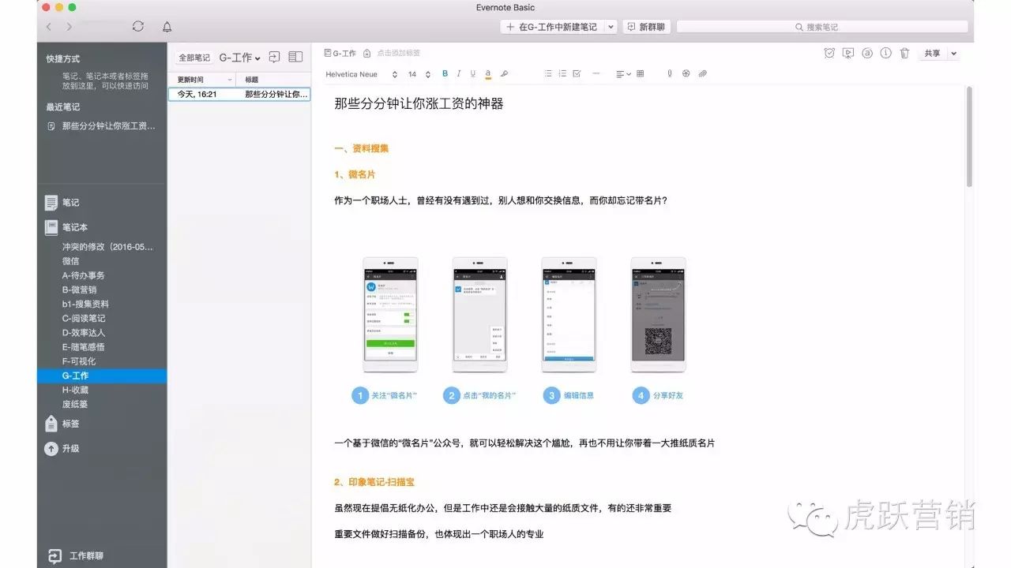Click the 全部笔记 button

click(x=194, y=58)
